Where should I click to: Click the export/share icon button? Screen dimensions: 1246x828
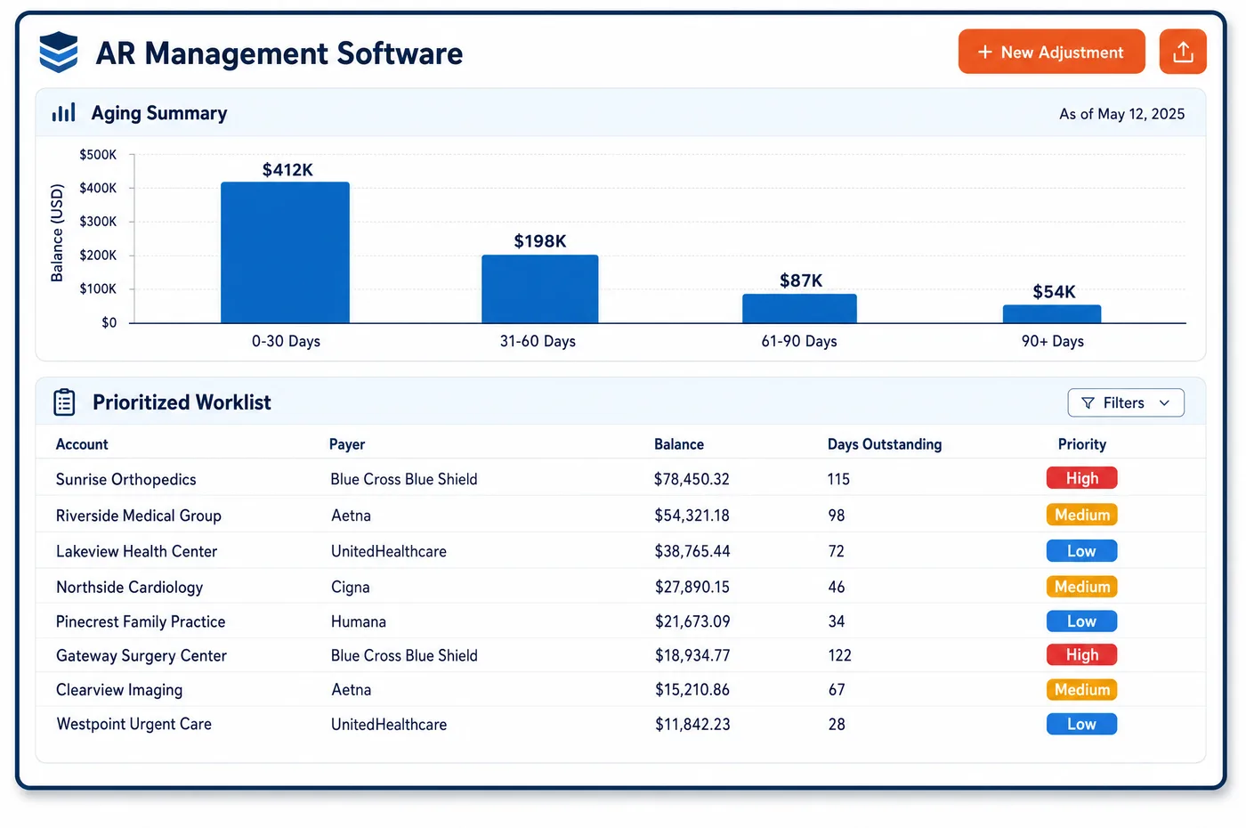[1183, 52]
